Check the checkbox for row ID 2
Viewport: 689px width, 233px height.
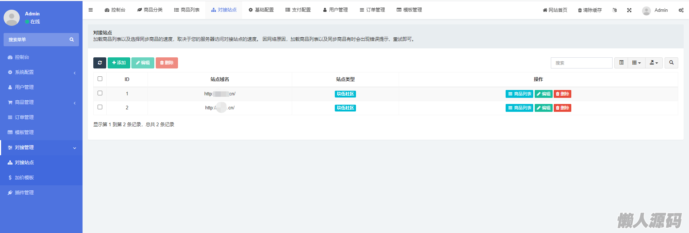100,107
